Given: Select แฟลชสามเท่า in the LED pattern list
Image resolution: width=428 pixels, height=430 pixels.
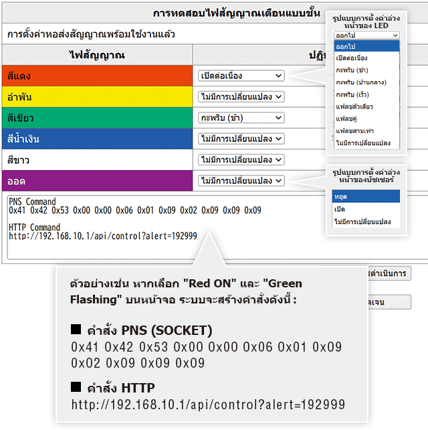Looking at the screenshot, I should click(366, 131).
